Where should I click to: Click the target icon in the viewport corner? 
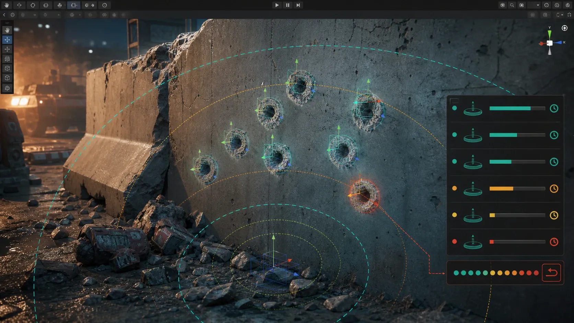[x=564, y=28]
